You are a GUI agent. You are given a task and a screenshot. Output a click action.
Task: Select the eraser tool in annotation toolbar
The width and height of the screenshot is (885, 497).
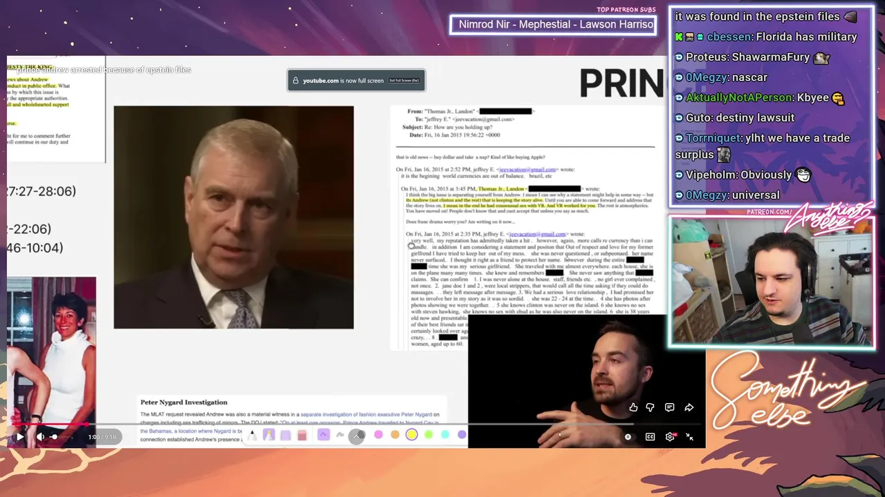[302, 434]
